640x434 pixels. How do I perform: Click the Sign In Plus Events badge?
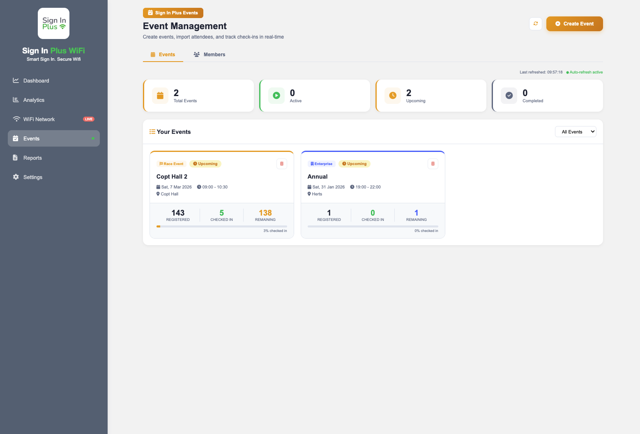173,13
